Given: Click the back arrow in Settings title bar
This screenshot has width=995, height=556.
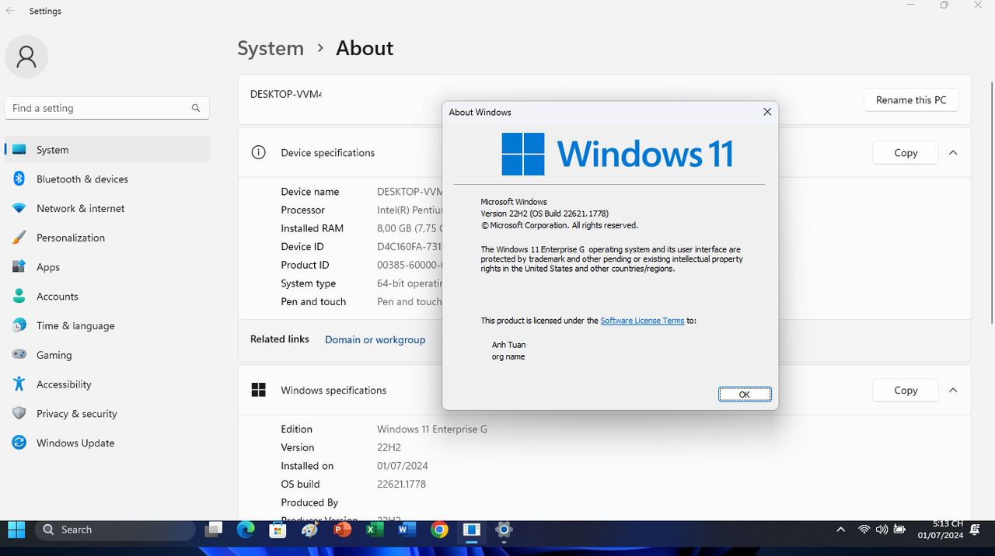Looking at the screenshot, I should click(10, 11).
